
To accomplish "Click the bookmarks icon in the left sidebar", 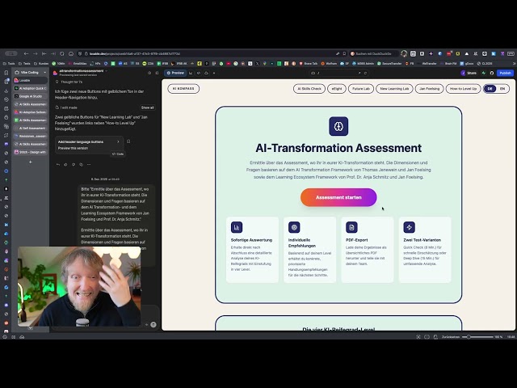I will point(6,73).
